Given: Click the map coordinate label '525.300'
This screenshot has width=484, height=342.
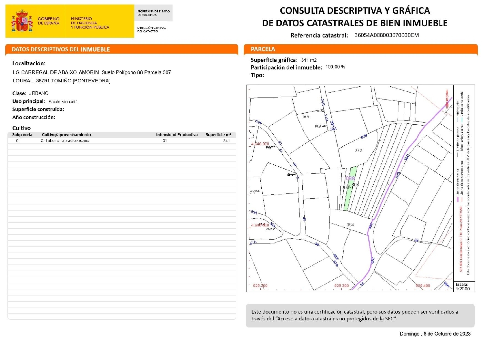Looking at the screenshot, I should [341, 286].
